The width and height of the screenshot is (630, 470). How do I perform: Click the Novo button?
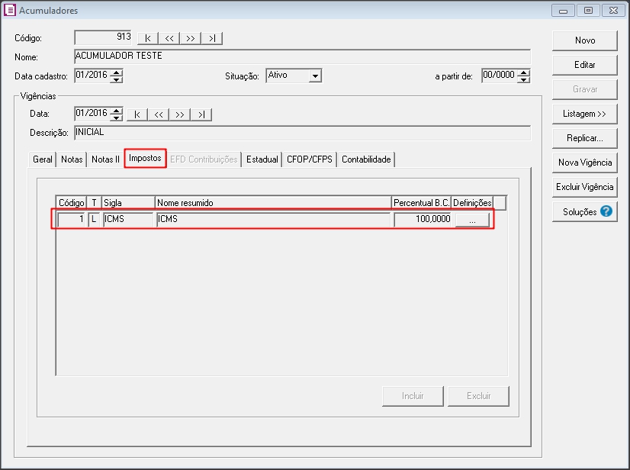point(585,40)
